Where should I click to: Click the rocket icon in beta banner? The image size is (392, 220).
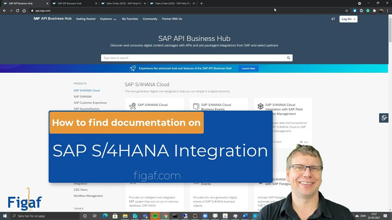point(133,68)
